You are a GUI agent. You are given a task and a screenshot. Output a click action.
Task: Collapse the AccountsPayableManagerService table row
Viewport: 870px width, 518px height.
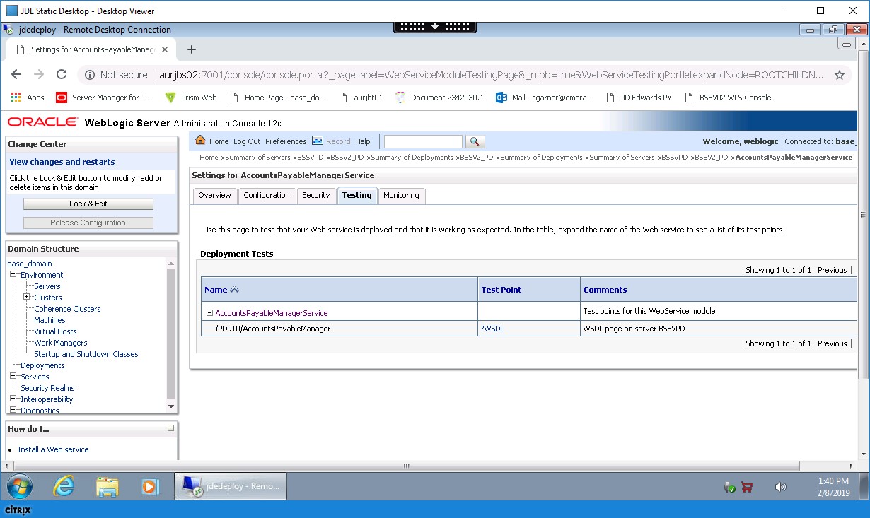coord(209,313)
